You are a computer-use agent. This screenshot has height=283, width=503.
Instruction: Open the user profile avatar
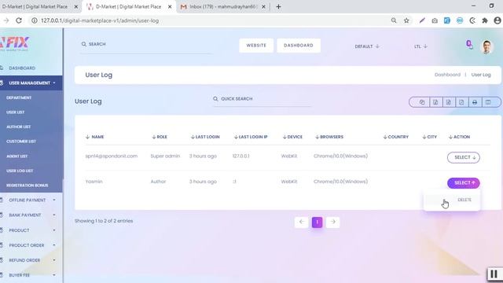tap(486, 47)
